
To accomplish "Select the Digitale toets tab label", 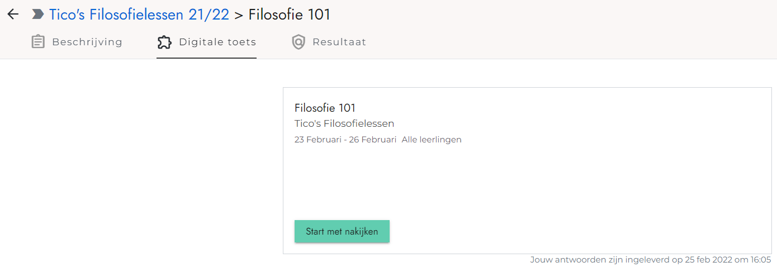I will (217, 42).
